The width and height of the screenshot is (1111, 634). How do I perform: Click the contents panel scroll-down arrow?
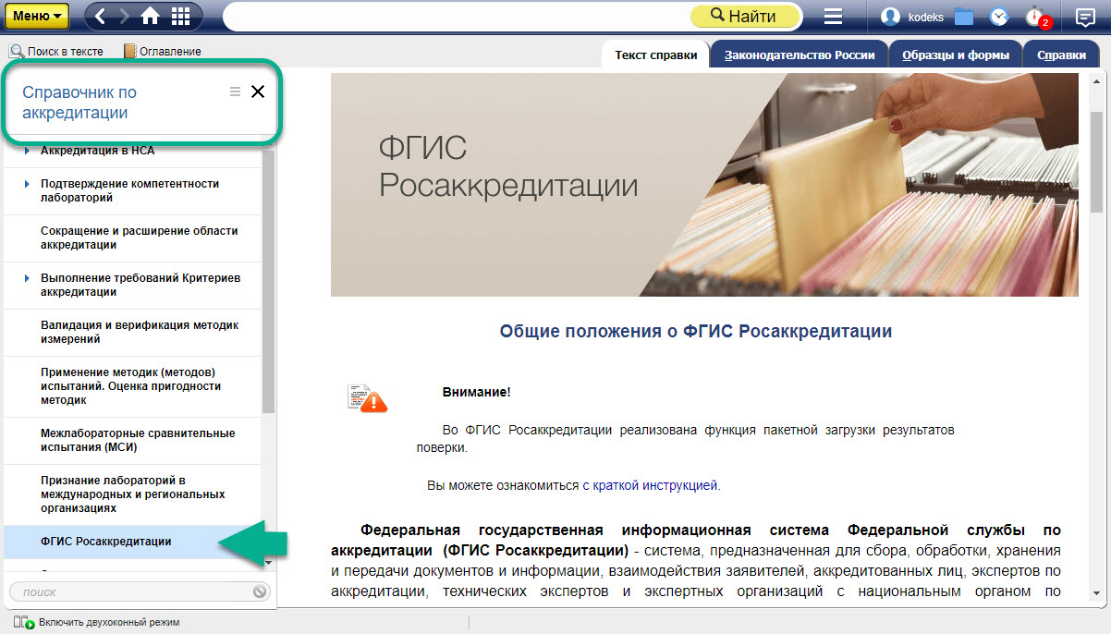click(x=268, y=562)
